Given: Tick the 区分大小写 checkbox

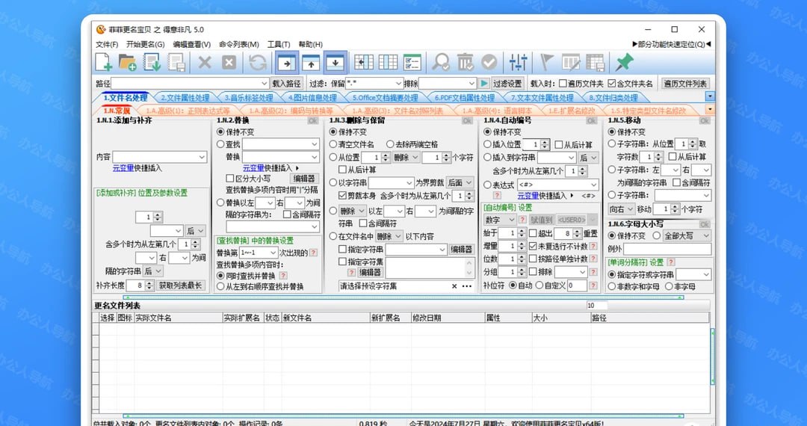Looking at the screenshot, I should click(230, 179).
